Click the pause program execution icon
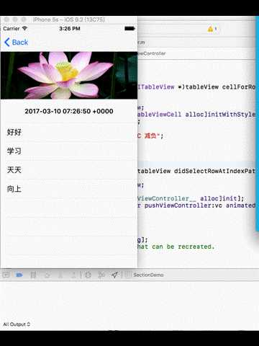The width and height of the screenshot is (259, 346). pyautogui.click(x=33, y=275)
